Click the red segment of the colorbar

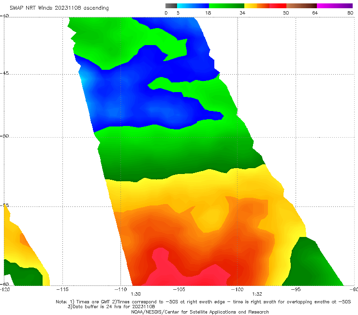278,6
